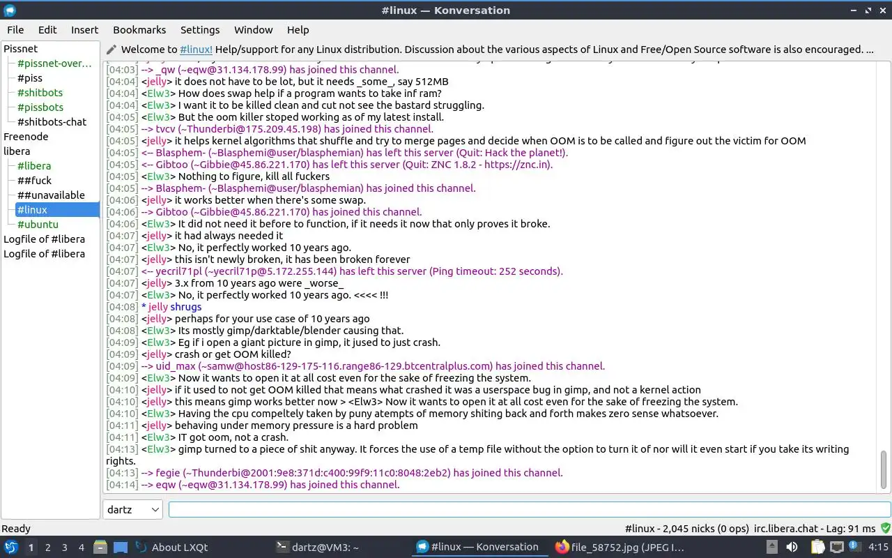The width and height of the screenshot is (892, 558).
Task: Click nick tvcv in join message
Action: tap(165, 129)
